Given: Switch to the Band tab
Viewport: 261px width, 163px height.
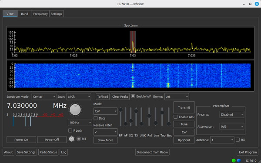Looking at the screenshot, I should (24, 14).
